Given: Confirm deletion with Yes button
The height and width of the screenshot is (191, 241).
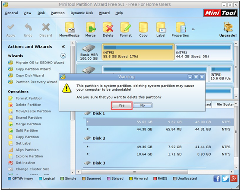Looking at the screenshot, I should click(121, 105).
